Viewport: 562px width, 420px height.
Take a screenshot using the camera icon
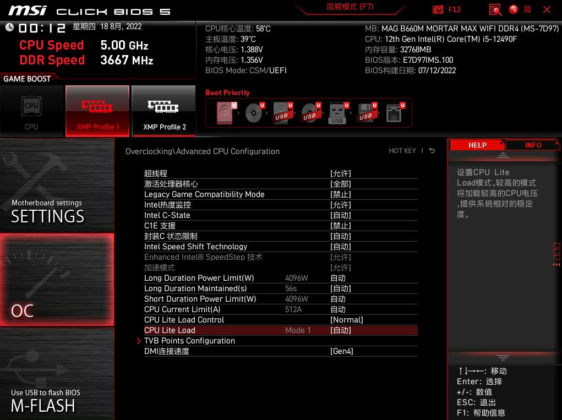tap(438, 9)
